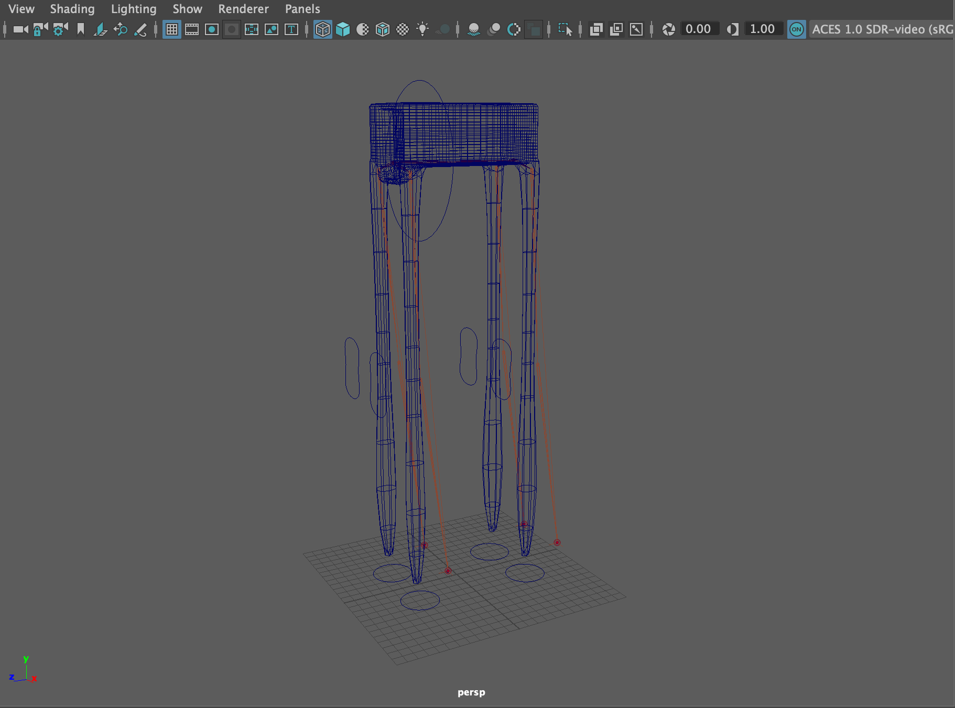Enable Textured display checker icon

pos(403,29)
